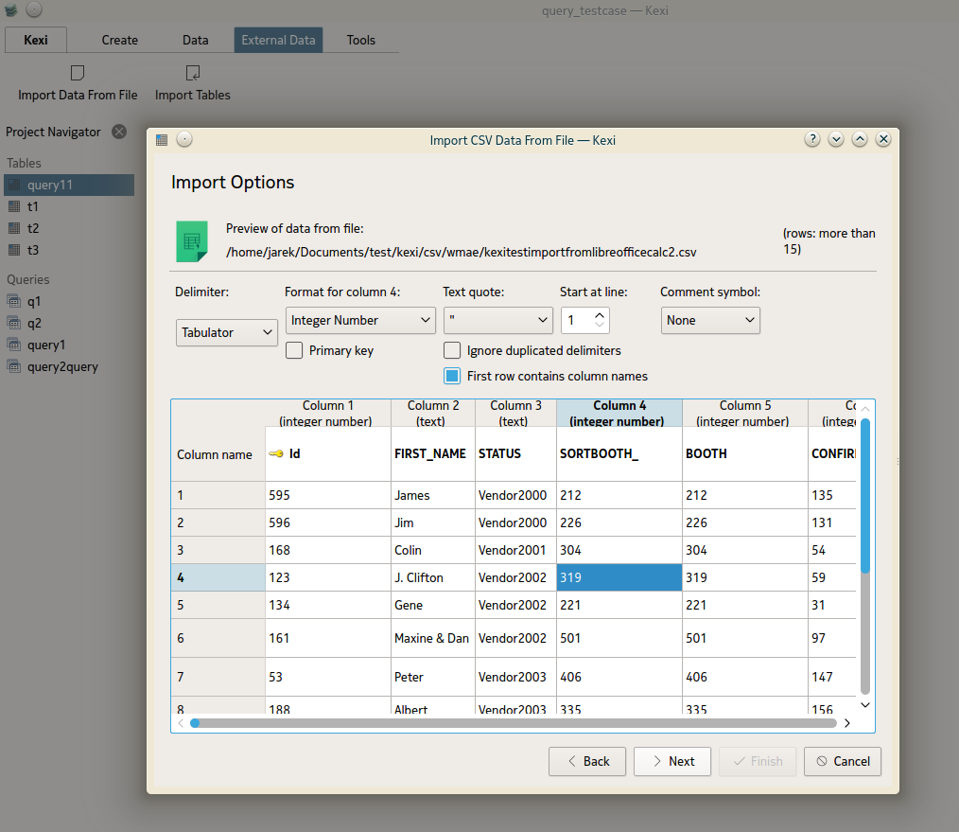Click the green CSV file preview icon
The image size is (959, 832).
pos(192,241)
